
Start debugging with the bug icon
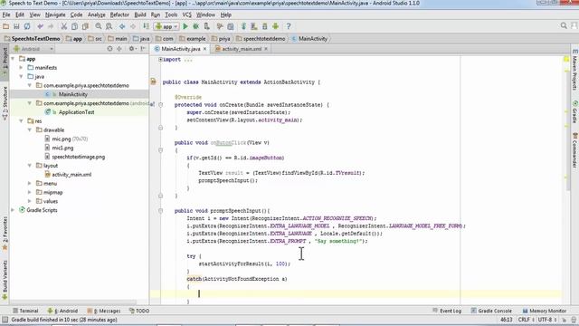pyautogui.click(x=196, y=26)
